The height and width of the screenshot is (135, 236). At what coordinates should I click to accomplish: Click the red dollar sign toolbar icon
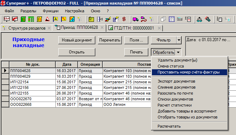[124, 19]
